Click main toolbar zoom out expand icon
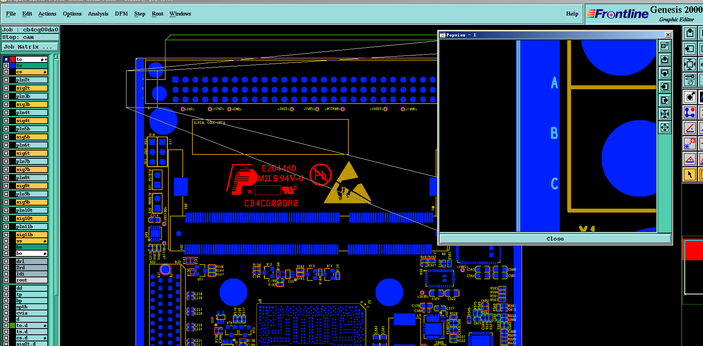The image size is (703, 346). (689, 64)
